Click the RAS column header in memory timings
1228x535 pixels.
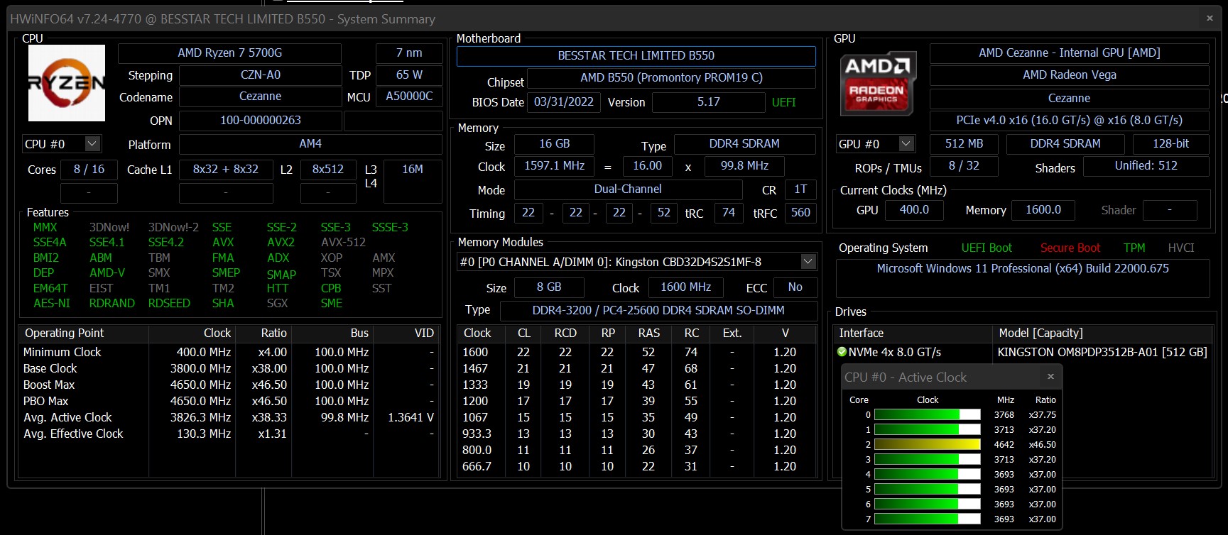649,333
